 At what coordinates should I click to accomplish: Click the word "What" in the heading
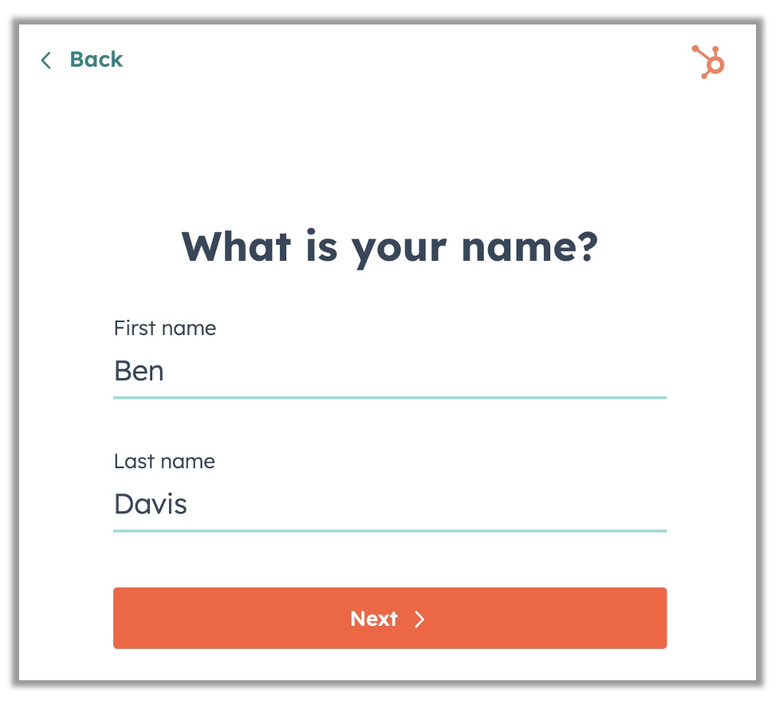[x=236, y=246]
